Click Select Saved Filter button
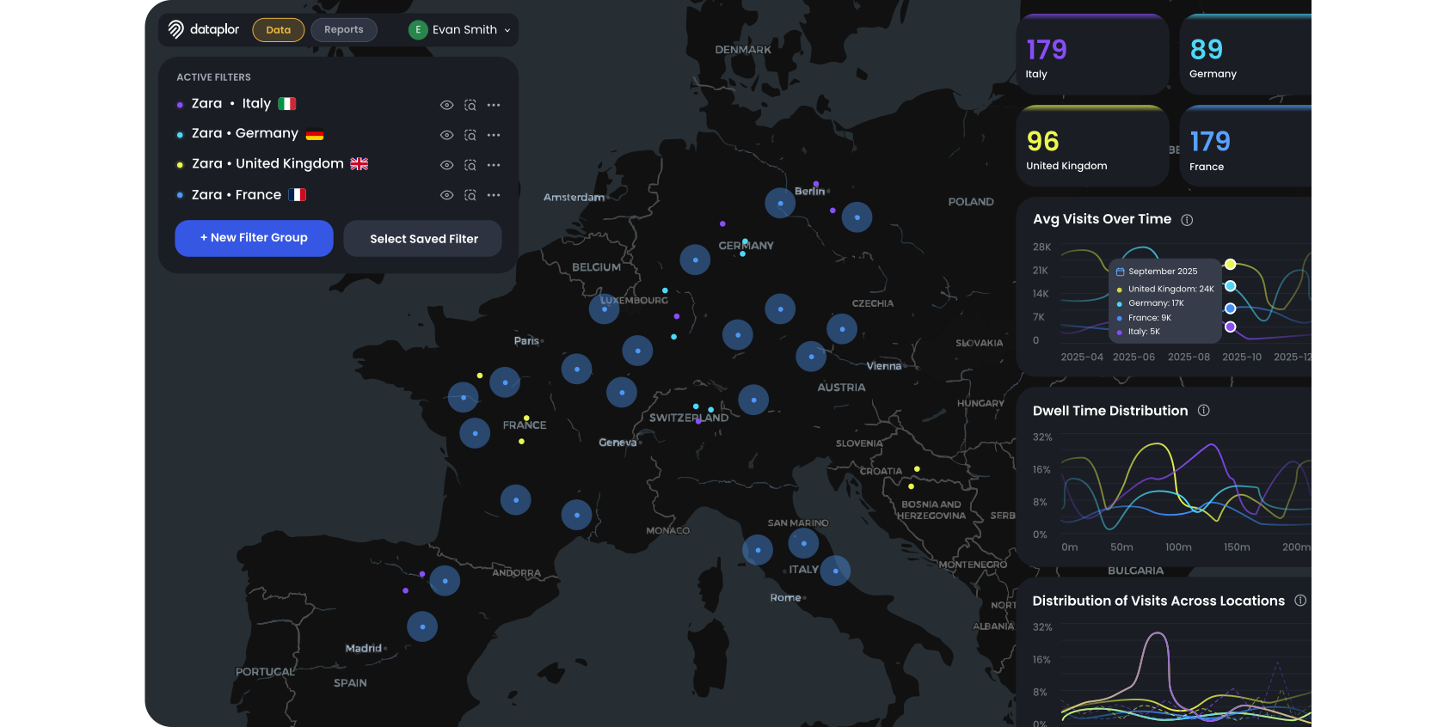 (423, 239)
